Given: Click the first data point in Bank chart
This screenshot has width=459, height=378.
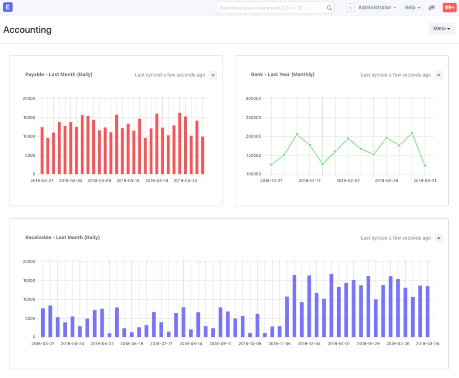Looking at the screenshot, I should [271, 165].
